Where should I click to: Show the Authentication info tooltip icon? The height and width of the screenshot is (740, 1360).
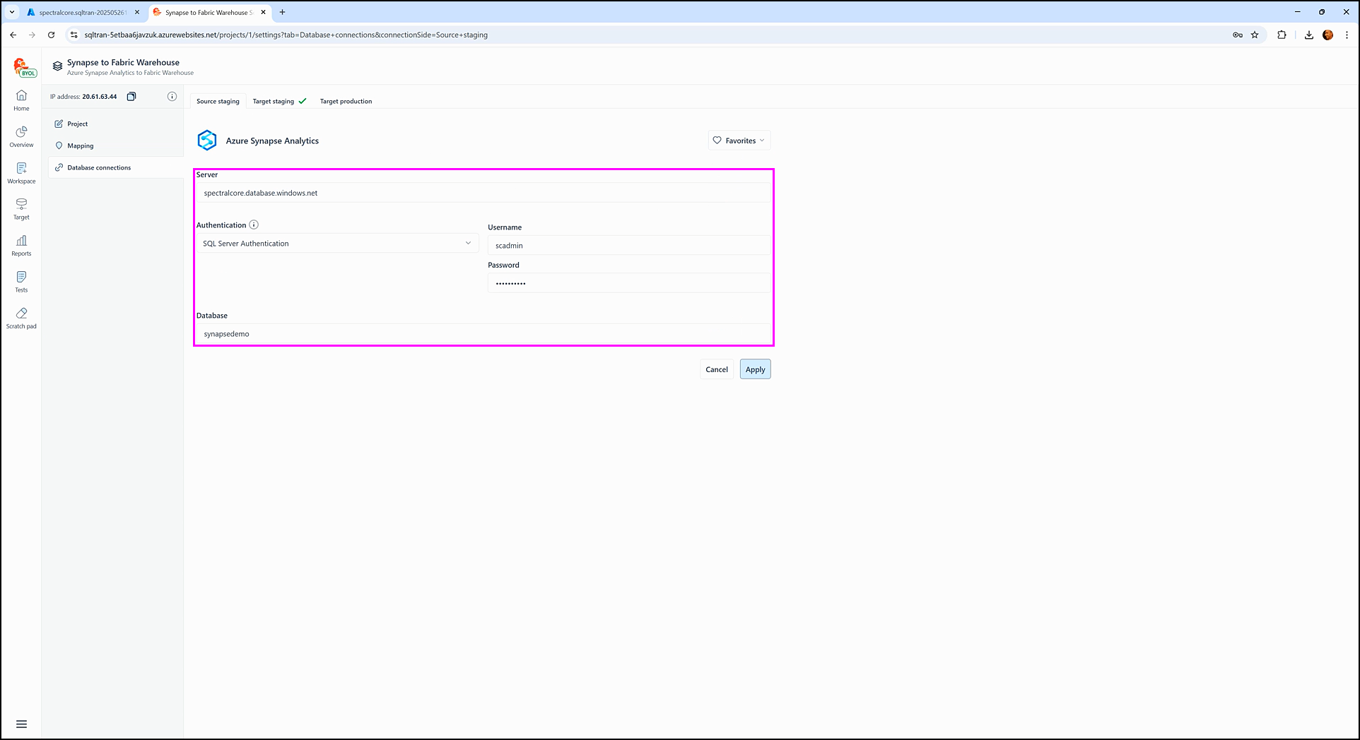[254, 225]
